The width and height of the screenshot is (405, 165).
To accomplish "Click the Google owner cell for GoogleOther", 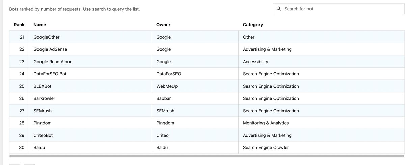I will coord(195,37).
